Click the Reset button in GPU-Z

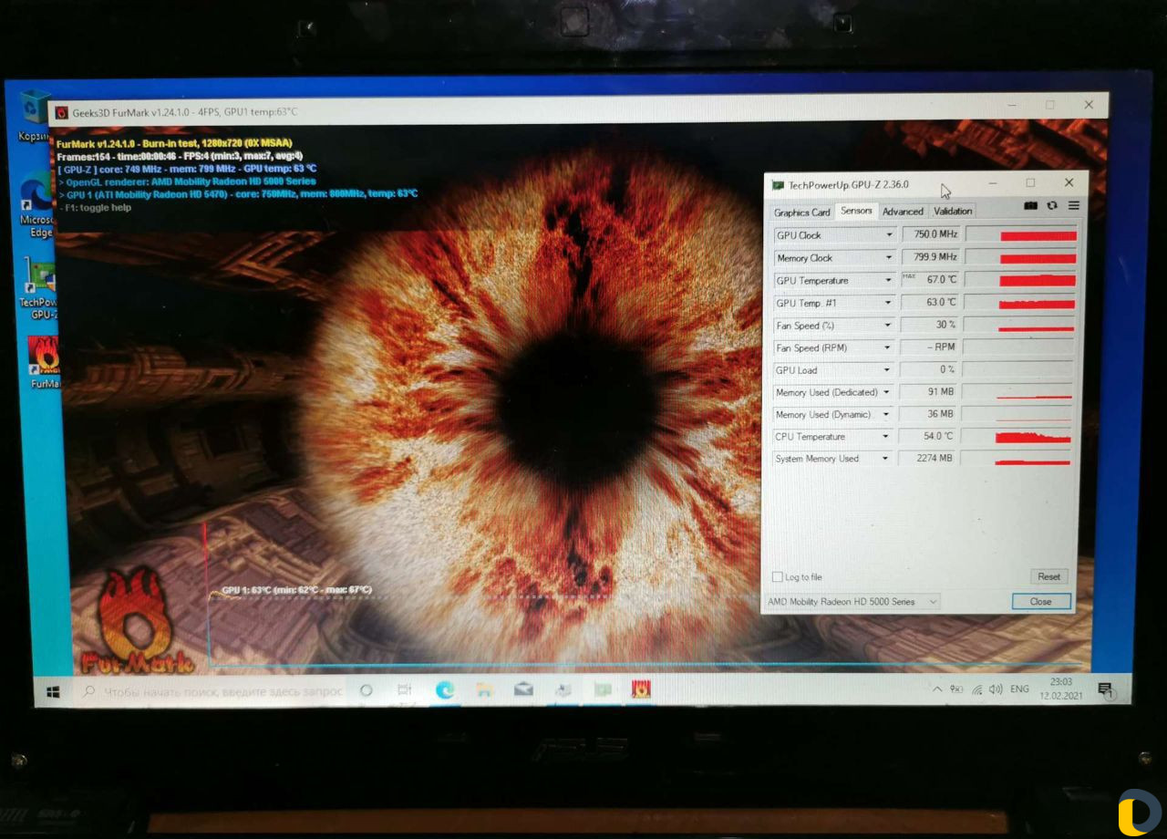click(1048, 576)
